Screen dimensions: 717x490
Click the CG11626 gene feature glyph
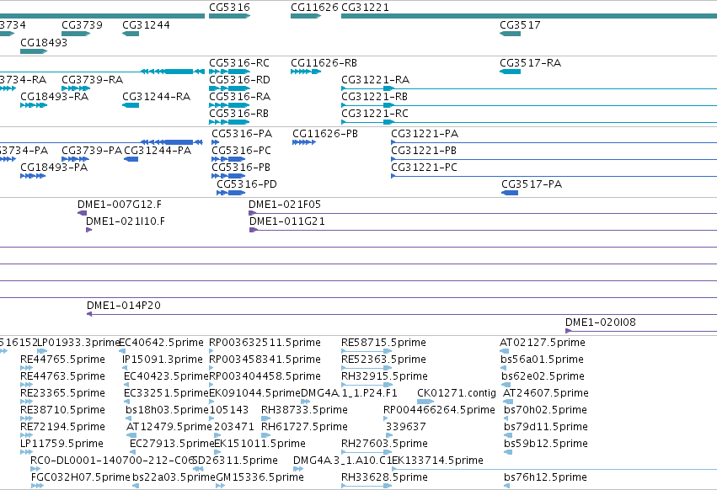pos(306,16)
